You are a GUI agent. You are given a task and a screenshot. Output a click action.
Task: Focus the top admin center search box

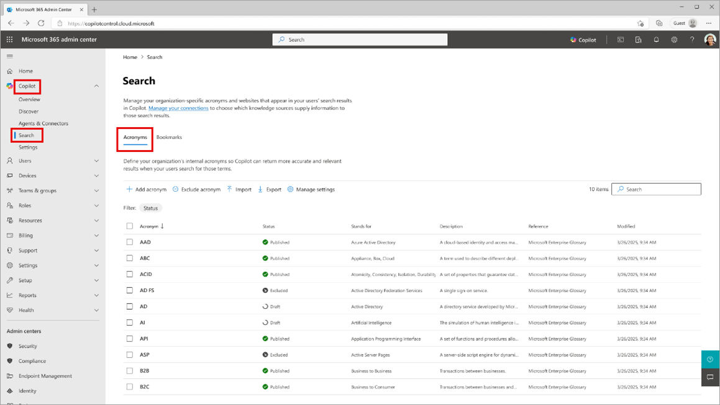click(360, 40)
